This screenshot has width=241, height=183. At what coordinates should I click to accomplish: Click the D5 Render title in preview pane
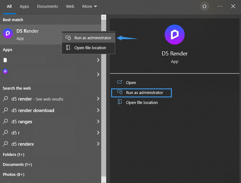[175, 54]
